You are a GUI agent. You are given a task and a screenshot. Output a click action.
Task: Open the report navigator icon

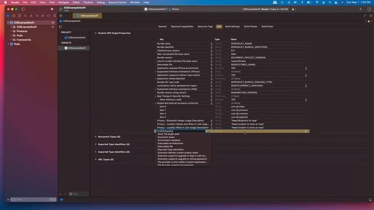(54, 16)
